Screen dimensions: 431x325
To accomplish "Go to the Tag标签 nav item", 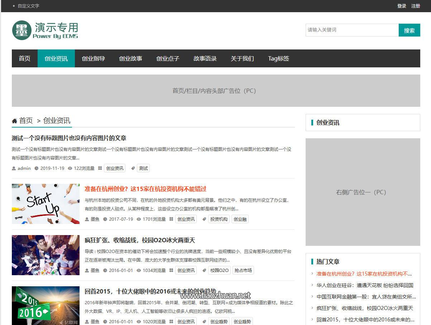I will click(278, 58).
